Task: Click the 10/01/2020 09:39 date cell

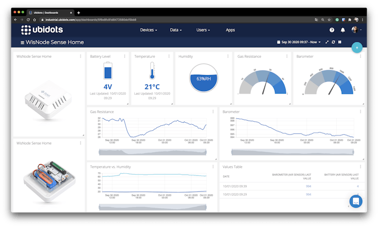Action: tap(235, 186)
